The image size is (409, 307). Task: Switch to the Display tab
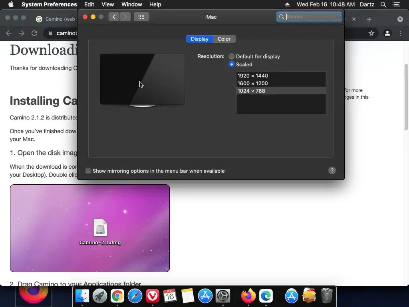click(200, 39)
